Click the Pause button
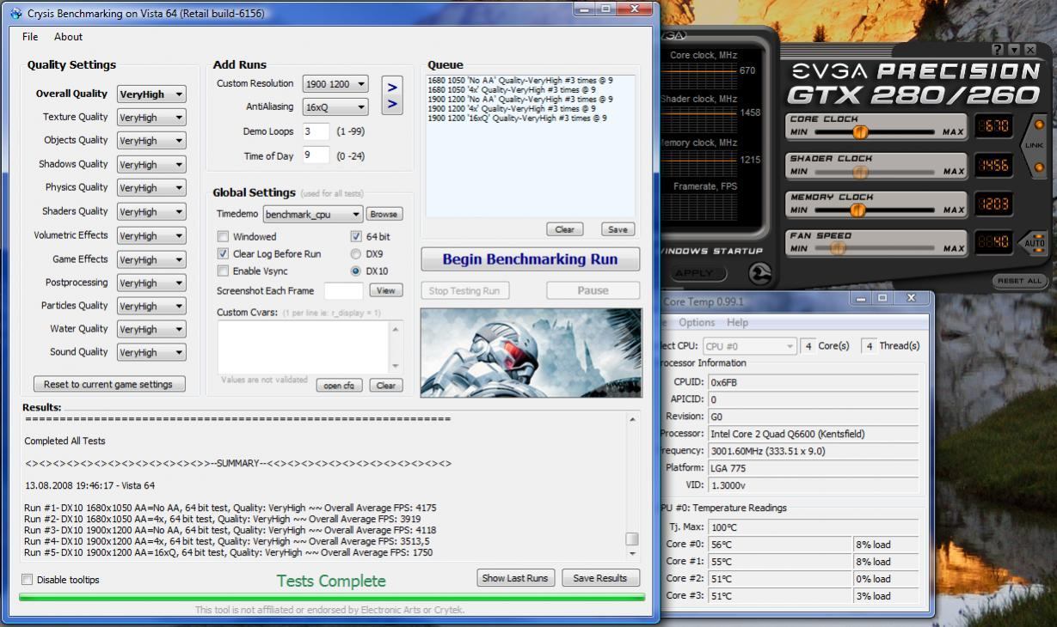 coord(593,290)
